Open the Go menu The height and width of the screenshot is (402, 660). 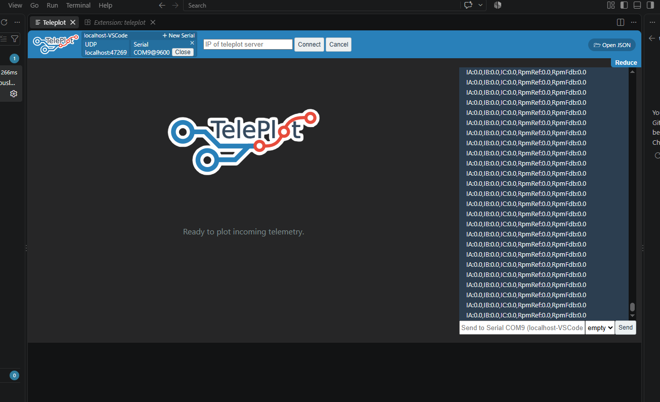(34, 5)
